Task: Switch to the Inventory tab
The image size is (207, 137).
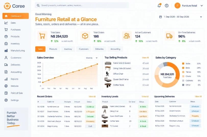Action: point(68,49)
